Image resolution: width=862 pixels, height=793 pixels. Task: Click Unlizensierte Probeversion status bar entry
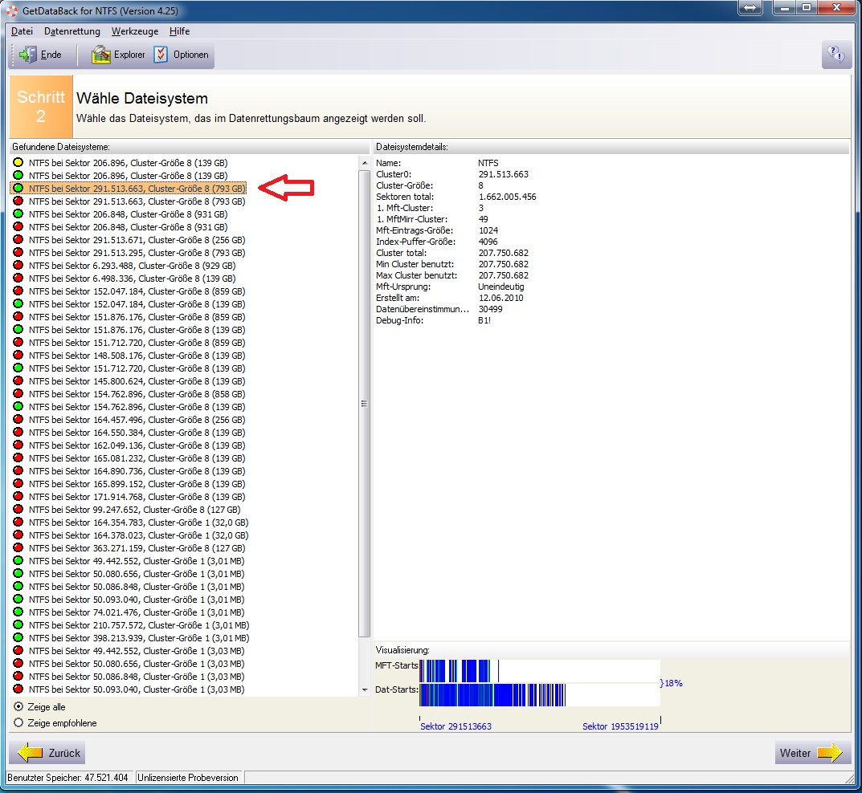[188, 778]
